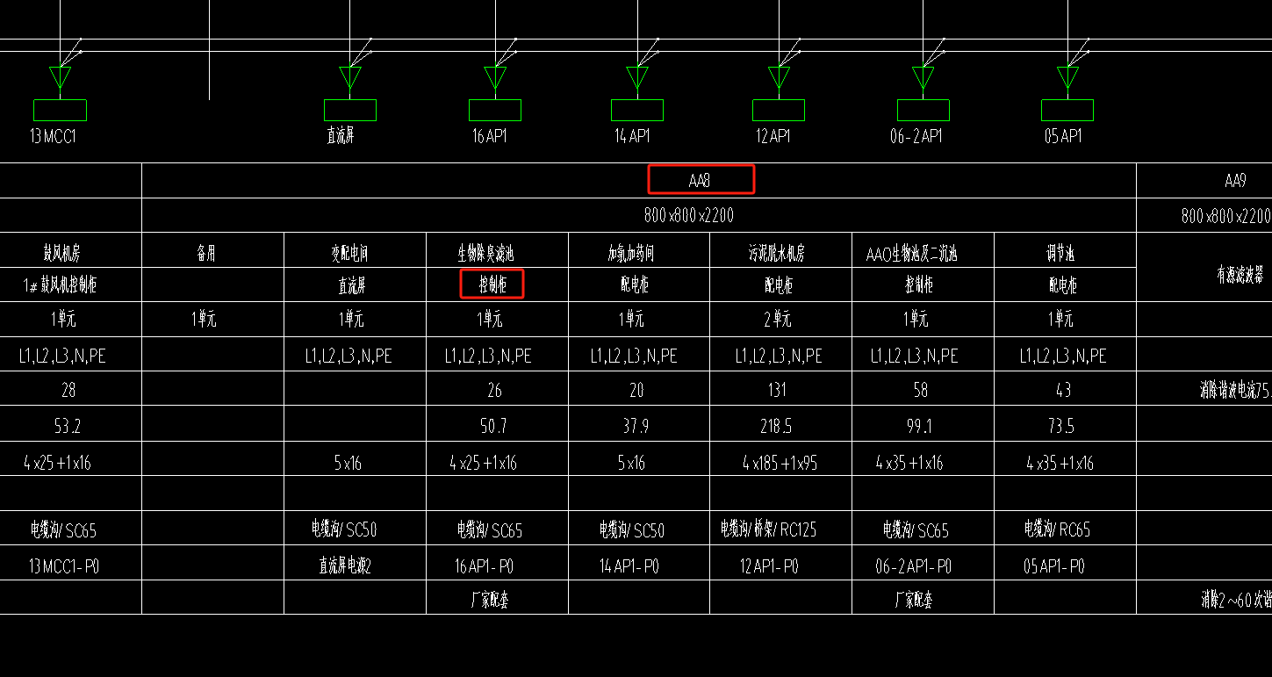Click the 13MCC1 label under the feeder
The width and height of the screenshot is (1272, 677).
pyautogui.click(x=54, y=136)
